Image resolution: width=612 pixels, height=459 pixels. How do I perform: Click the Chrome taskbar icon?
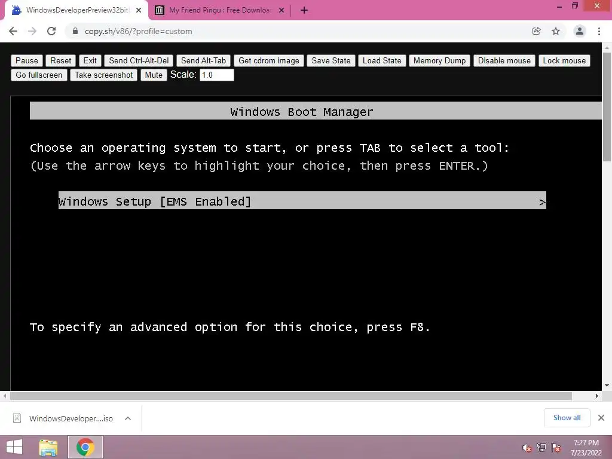click(85, 447)
